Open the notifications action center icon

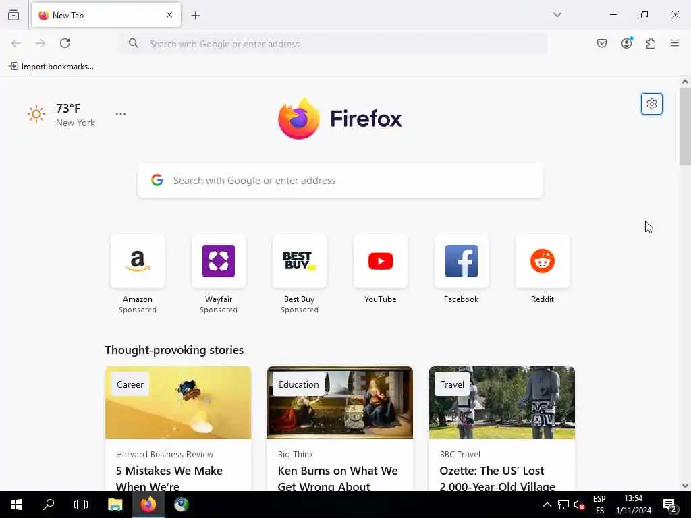click(670, 505)
